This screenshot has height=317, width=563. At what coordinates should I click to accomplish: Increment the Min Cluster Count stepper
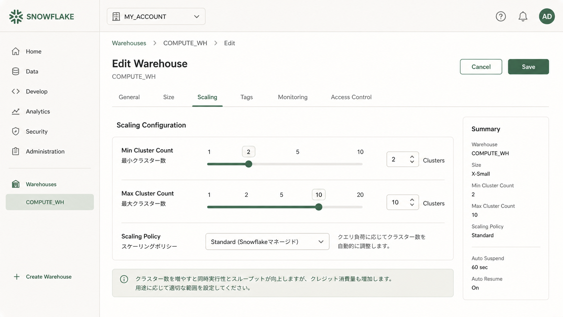(412, 157)
